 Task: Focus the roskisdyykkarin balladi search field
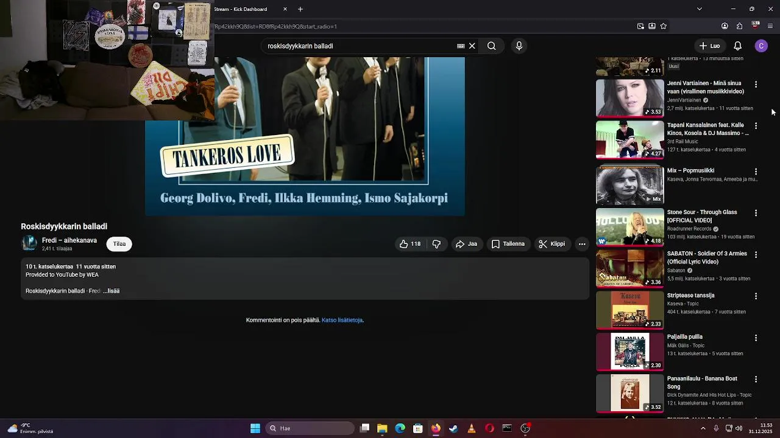pyautogui.click(x=360, y=46)
